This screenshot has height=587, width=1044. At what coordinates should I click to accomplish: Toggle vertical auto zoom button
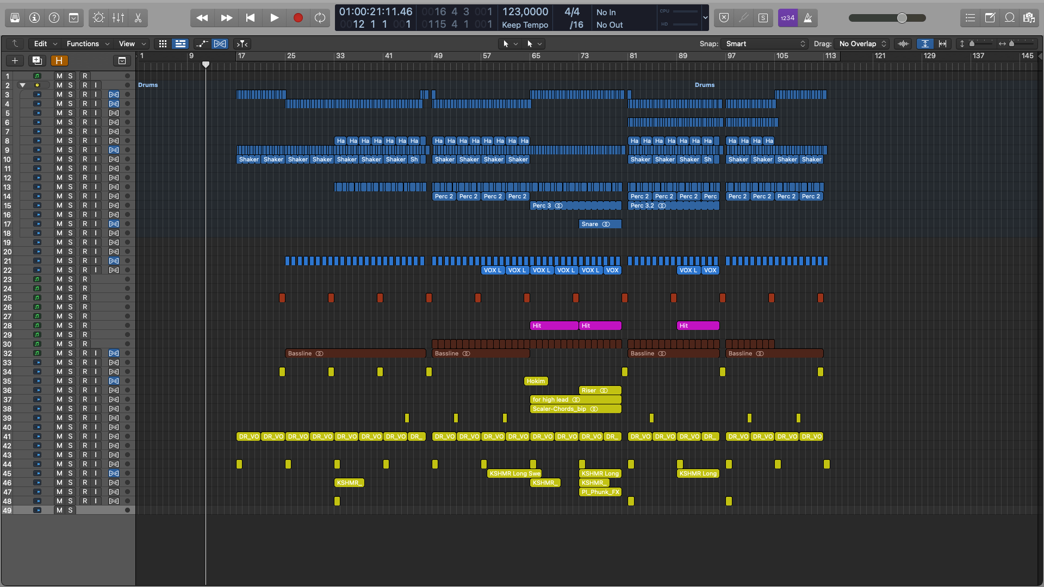(x=925, y=43)
